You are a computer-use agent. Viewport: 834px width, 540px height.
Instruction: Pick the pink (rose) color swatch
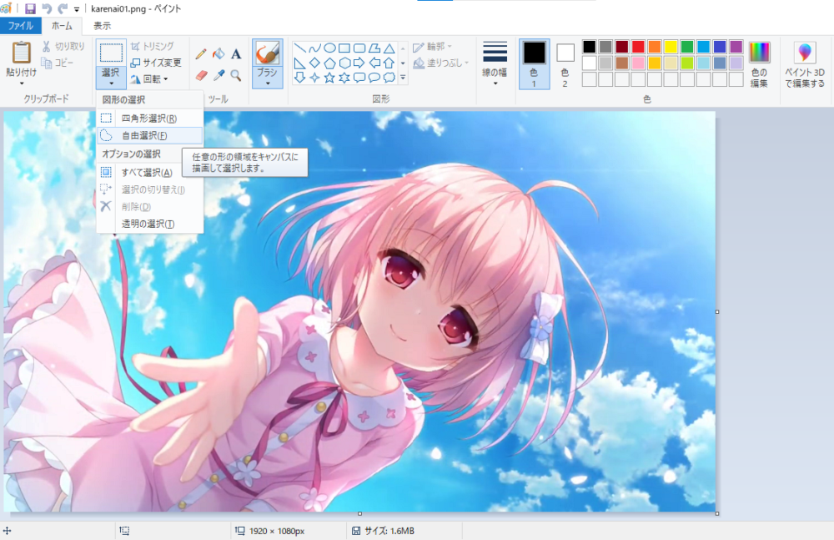638,63
